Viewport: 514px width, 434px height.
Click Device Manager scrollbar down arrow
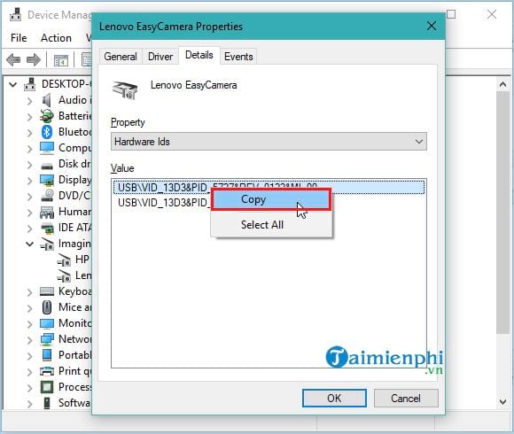click(502, 401)
